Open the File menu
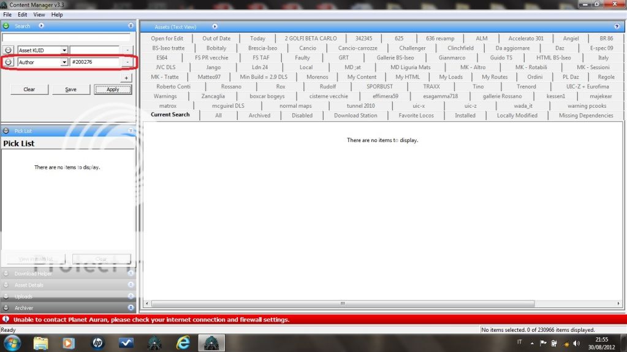627x352 pixels. (7, 14)
